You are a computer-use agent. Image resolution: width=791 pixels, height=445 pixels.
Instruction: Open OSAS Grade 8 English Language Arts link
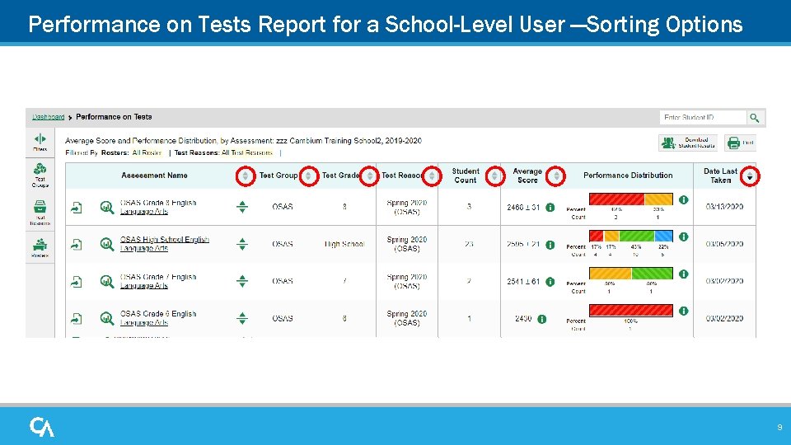tap(158, 207)
